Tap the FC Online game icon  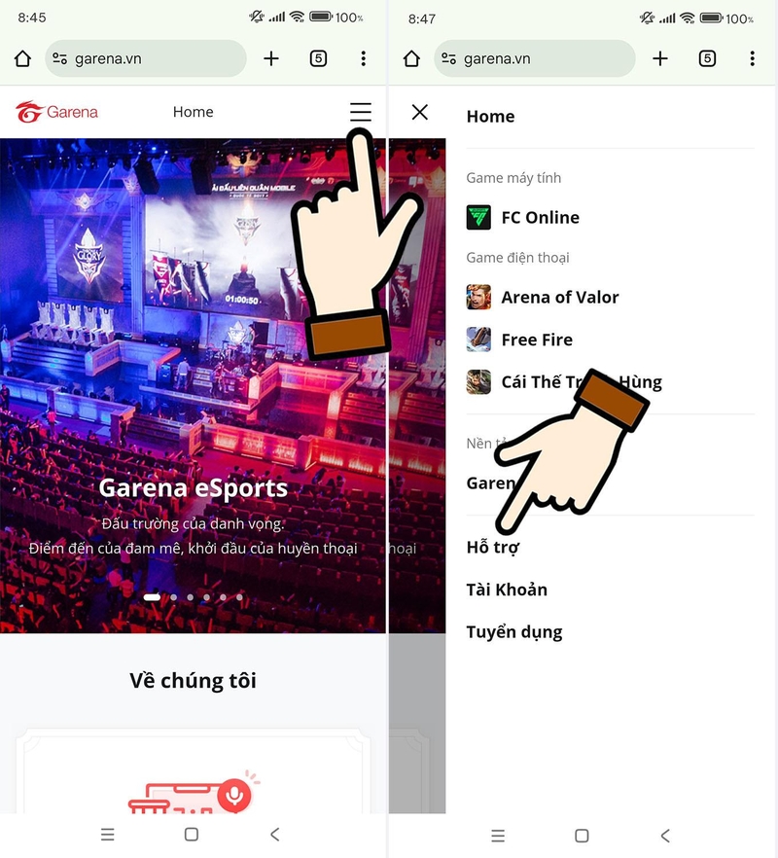(x=478, y=217)
